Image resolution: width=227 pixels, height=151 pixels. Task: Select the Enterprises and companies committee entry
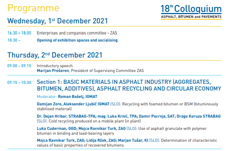pos(72,33)
